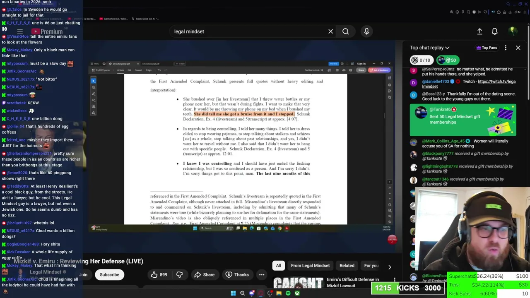This screenshot has height=298, width=530.
Task: Select the From Legal Mindset chip
Action: pos(310,266)
